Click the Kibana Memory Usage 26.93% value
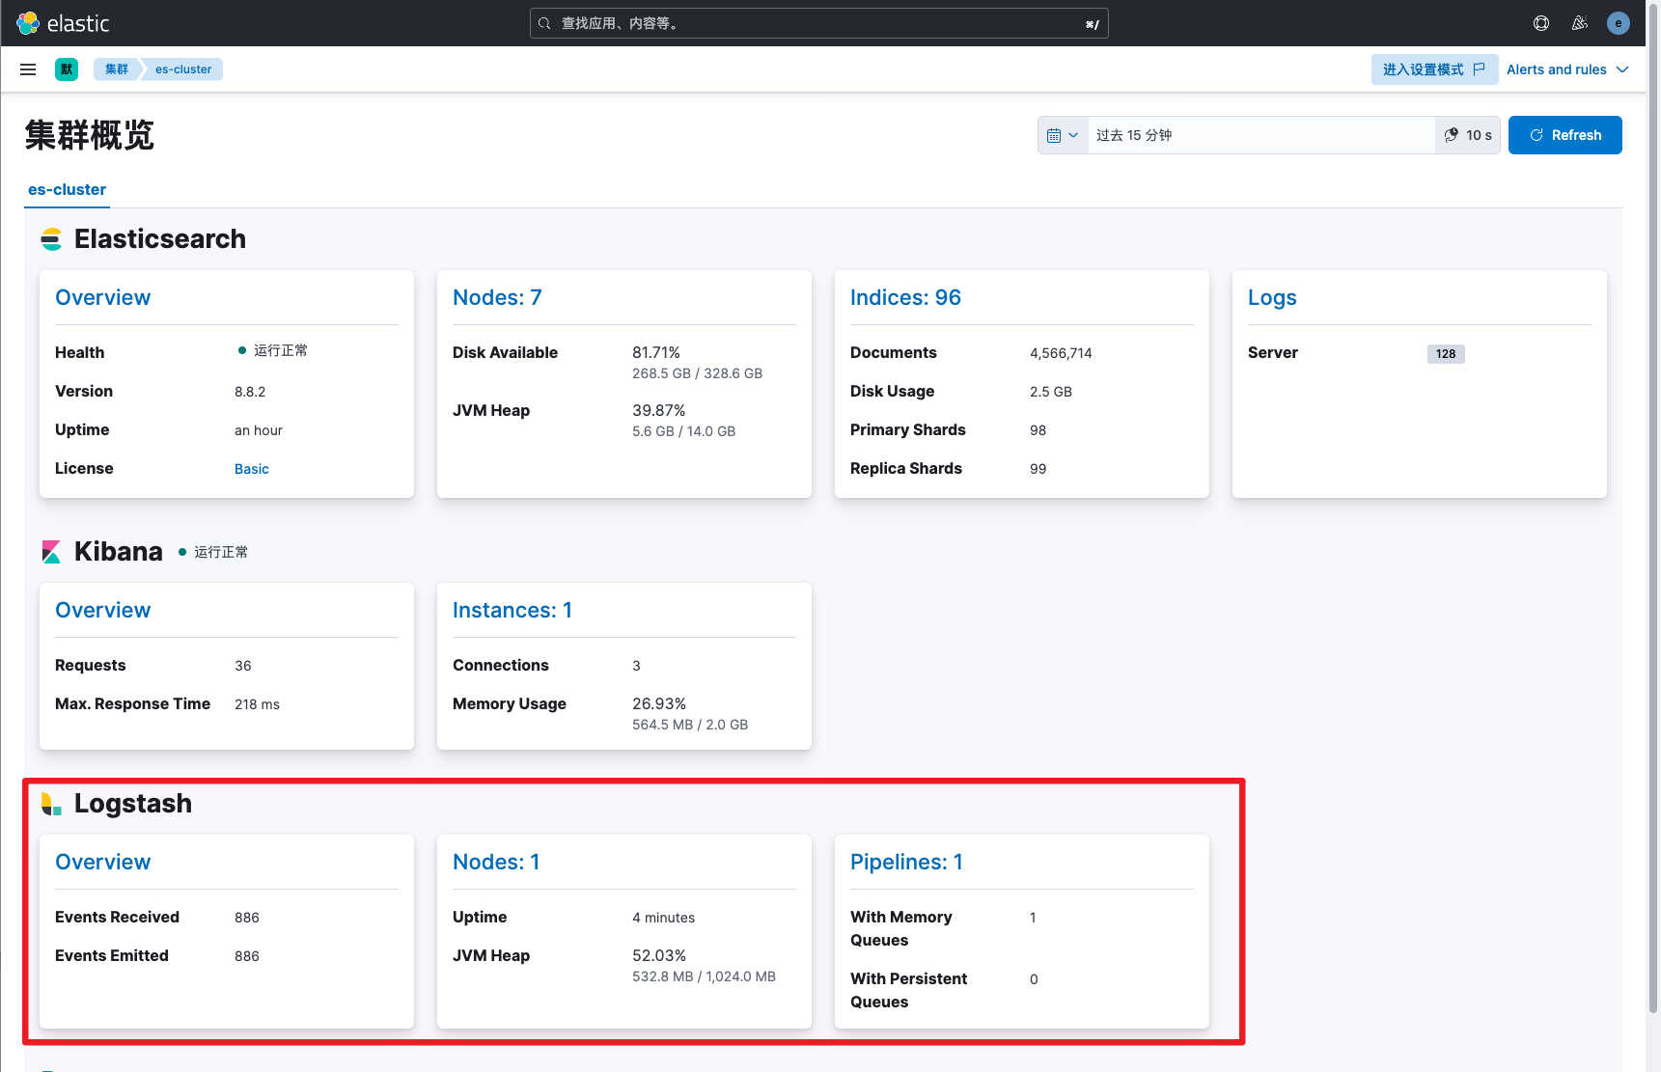 pyautogui.click(x=659, y=704)
